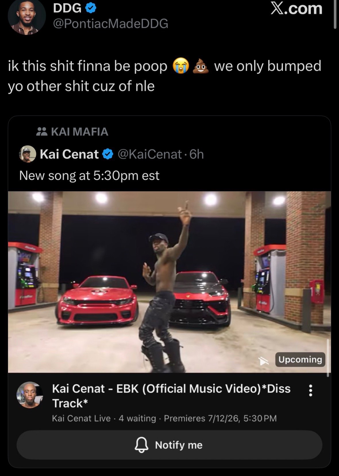Click the Upcoming badge on the video

tap(300, 360)
